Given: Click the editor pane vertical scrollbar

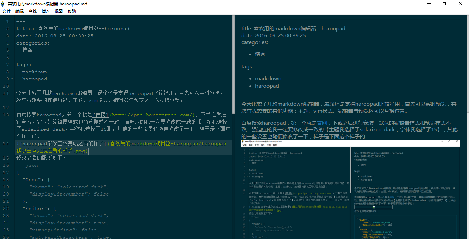Looking at the screenshot, I should 233,65.
